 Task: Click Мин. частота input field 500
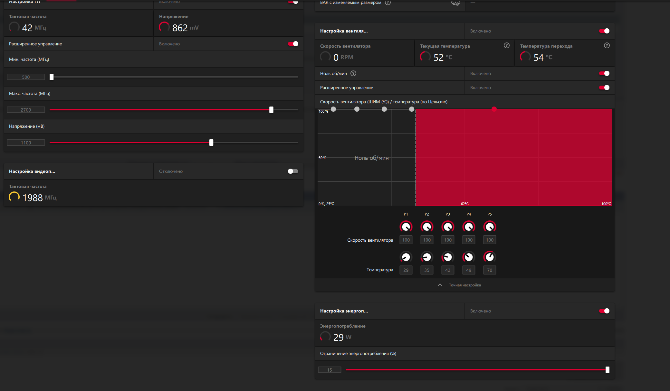[26, 77]
